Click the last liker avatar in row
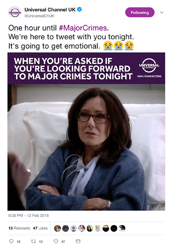Viewport: 173px width, 250px height. [x=122, y=228]
